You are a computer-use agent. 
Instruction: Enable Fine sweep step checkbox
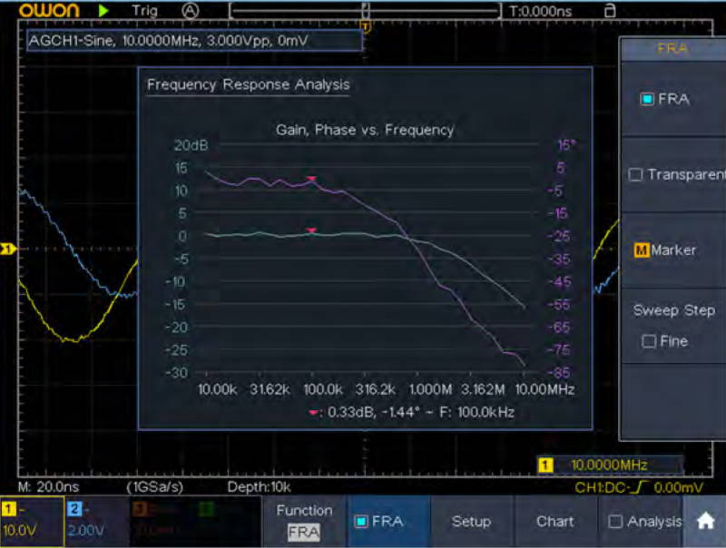coord(649,341)
